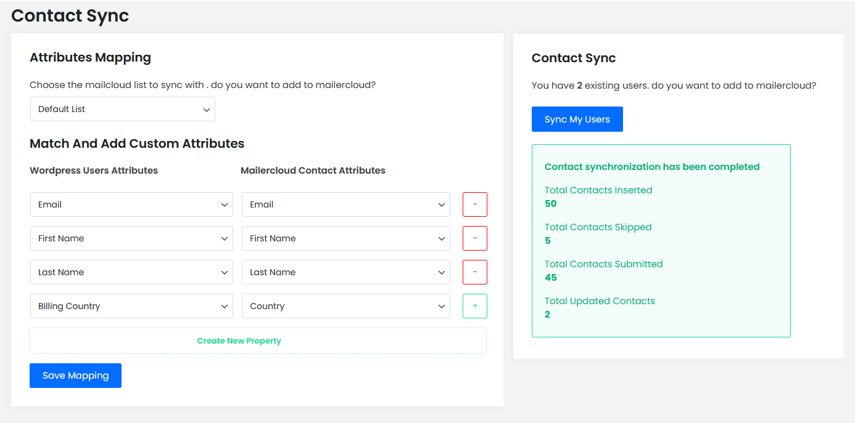
Task: Open WordPress Last Name attribute dropdown
Action: (x=131, y=272)
